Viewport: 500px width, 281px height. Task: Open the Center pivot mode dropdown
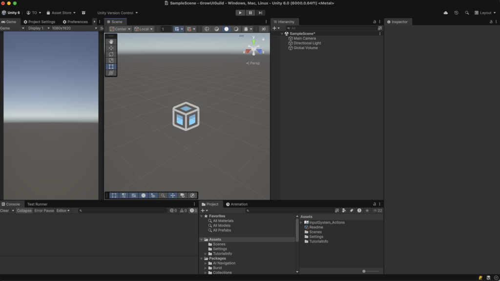[x=120, y=29]
